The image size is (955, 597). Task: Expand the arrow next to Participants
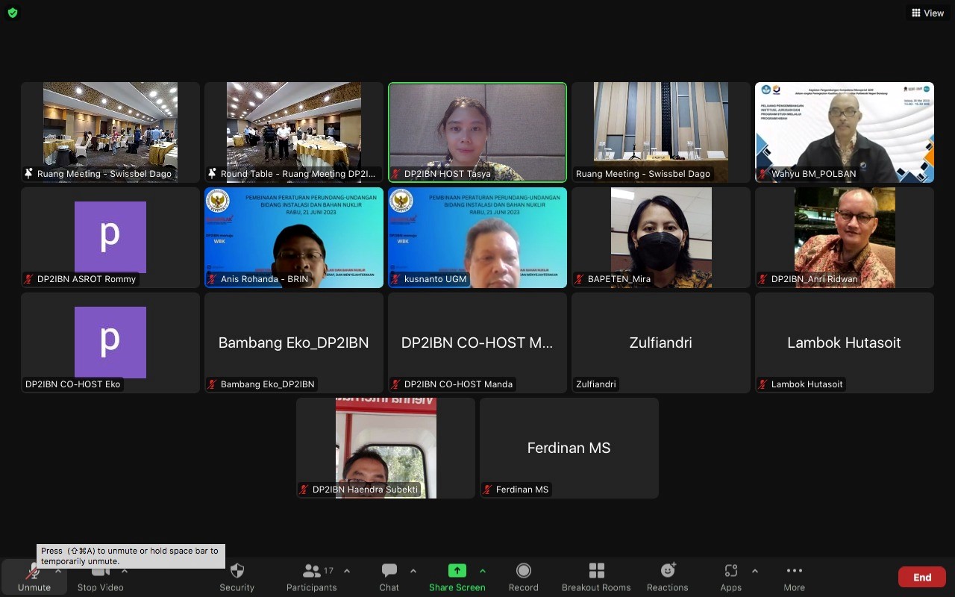pos(346,571)
